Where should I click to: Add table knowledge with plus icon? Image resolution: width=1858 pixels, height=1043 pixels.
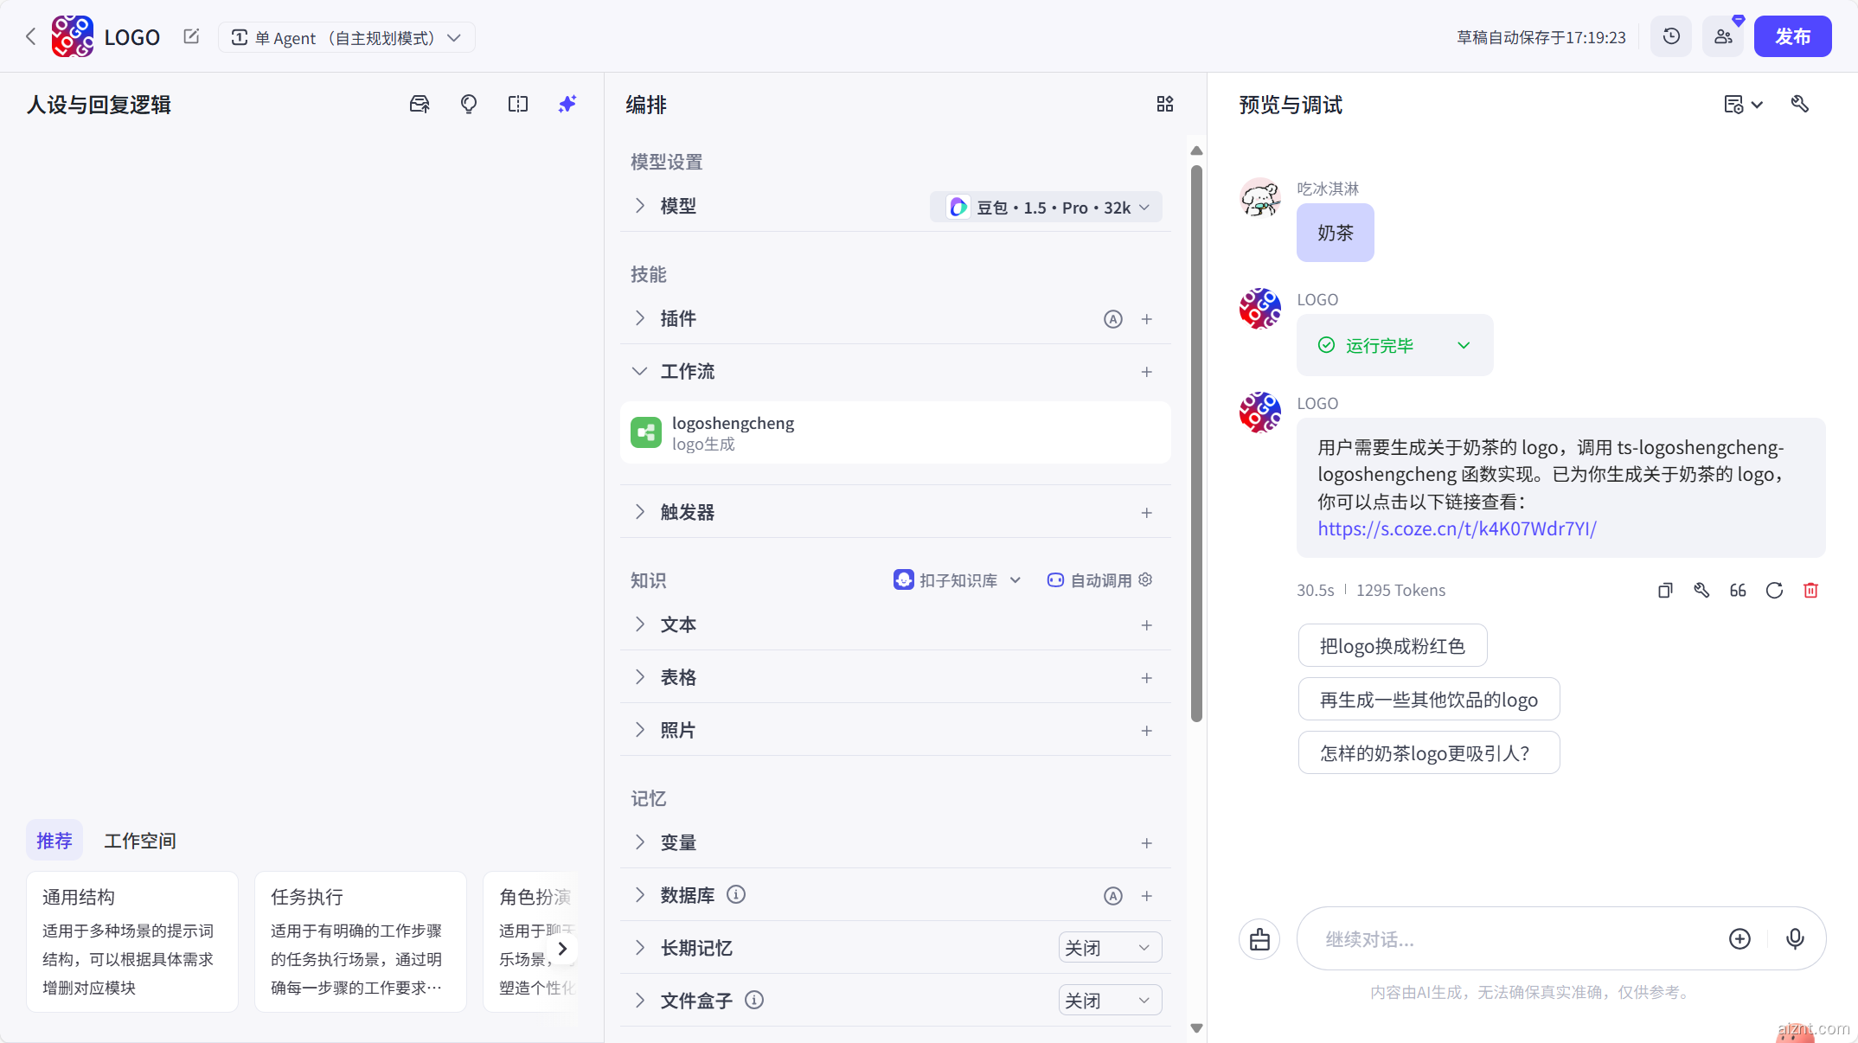(x=1147, y=678)
